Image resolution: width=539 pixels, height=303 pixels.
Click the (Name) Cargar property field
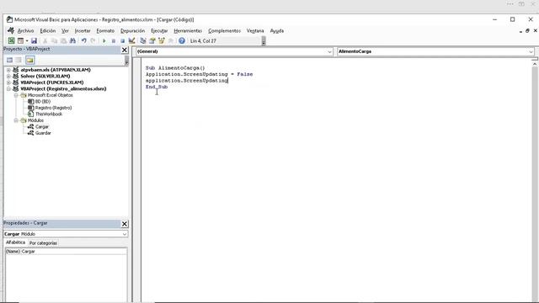[x=66, y=252]
